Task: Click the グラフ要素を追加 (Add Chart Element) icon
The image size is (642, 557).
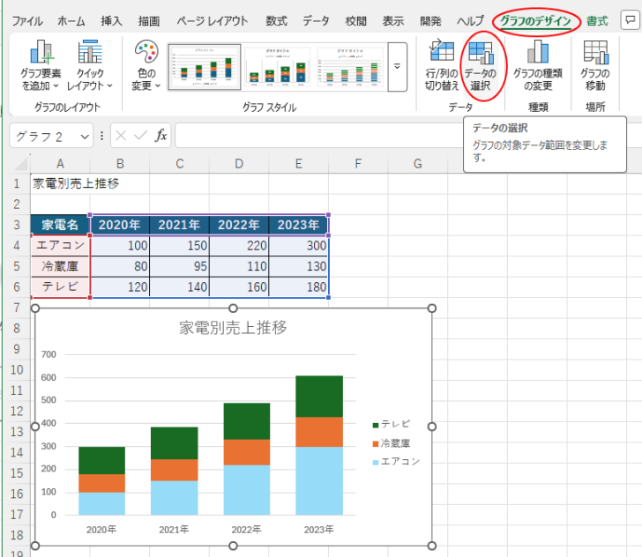Action: (40, 55)
